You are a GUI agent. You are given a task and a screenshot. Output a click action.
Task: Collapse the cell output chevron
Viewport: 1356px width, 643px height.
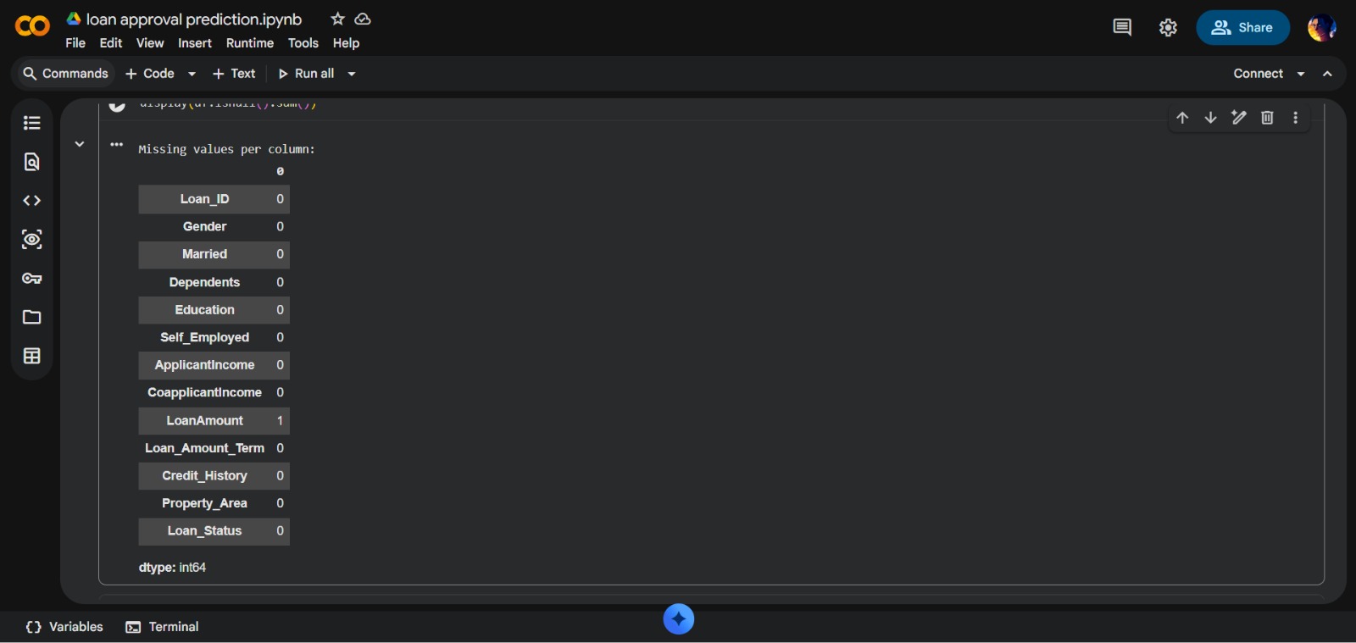pos(80,144)
